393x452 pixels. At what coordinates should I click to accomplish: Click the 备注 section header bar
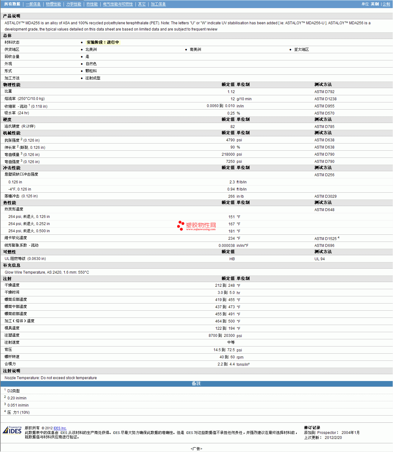[x=196, y=384]
